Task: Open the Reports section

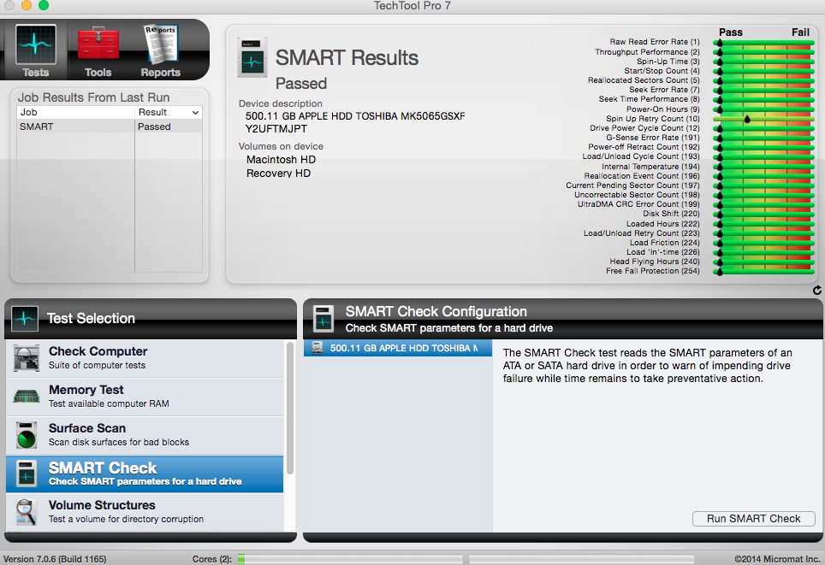Action: tap(161, 51)
